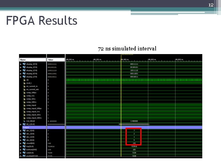Click the bus icon for top[31:0]
The height and width of the screenshot is (165, 221).
[24, 146]
